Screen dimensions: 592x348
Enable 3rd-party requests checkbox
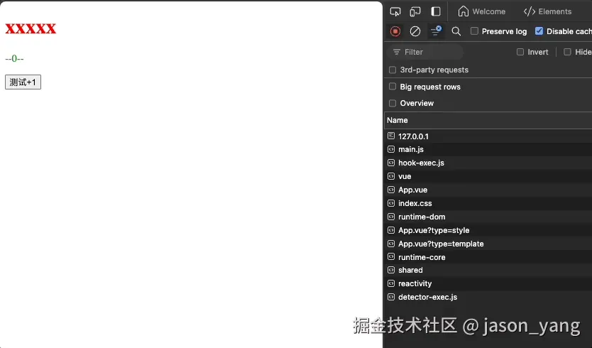coord(393,70)
